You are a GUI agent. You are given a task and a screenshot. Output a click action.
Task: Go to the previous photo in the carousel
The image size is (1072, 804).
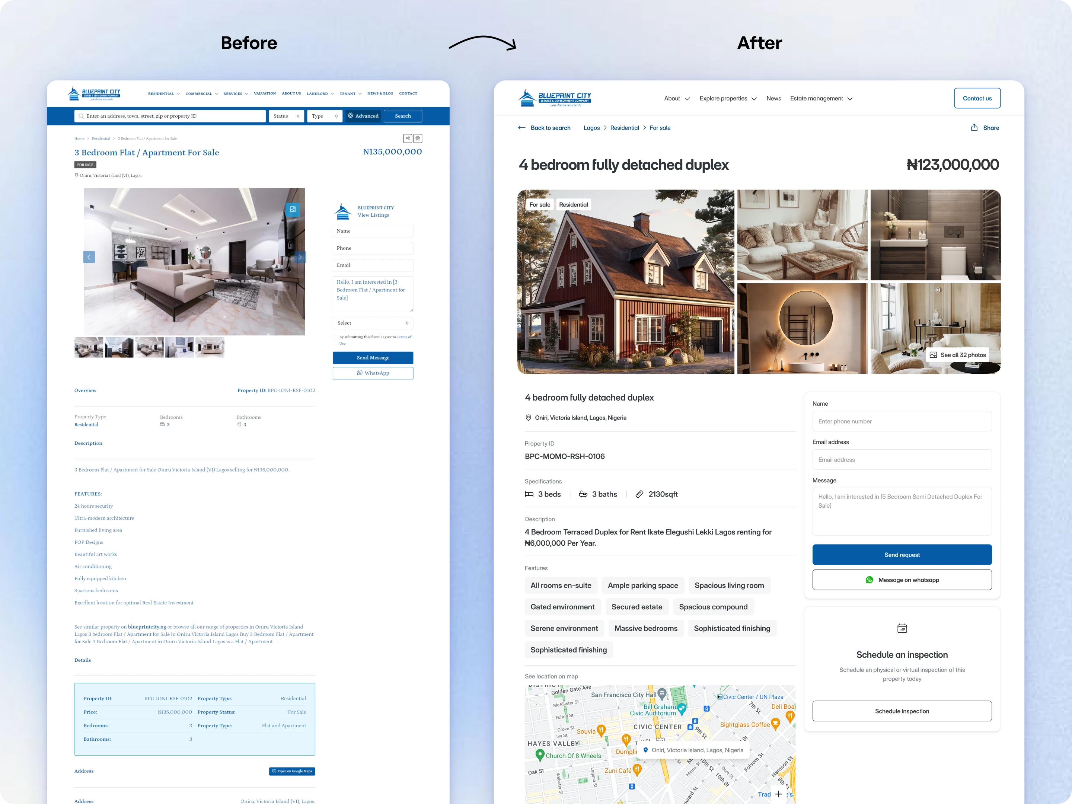click(89, 257)
